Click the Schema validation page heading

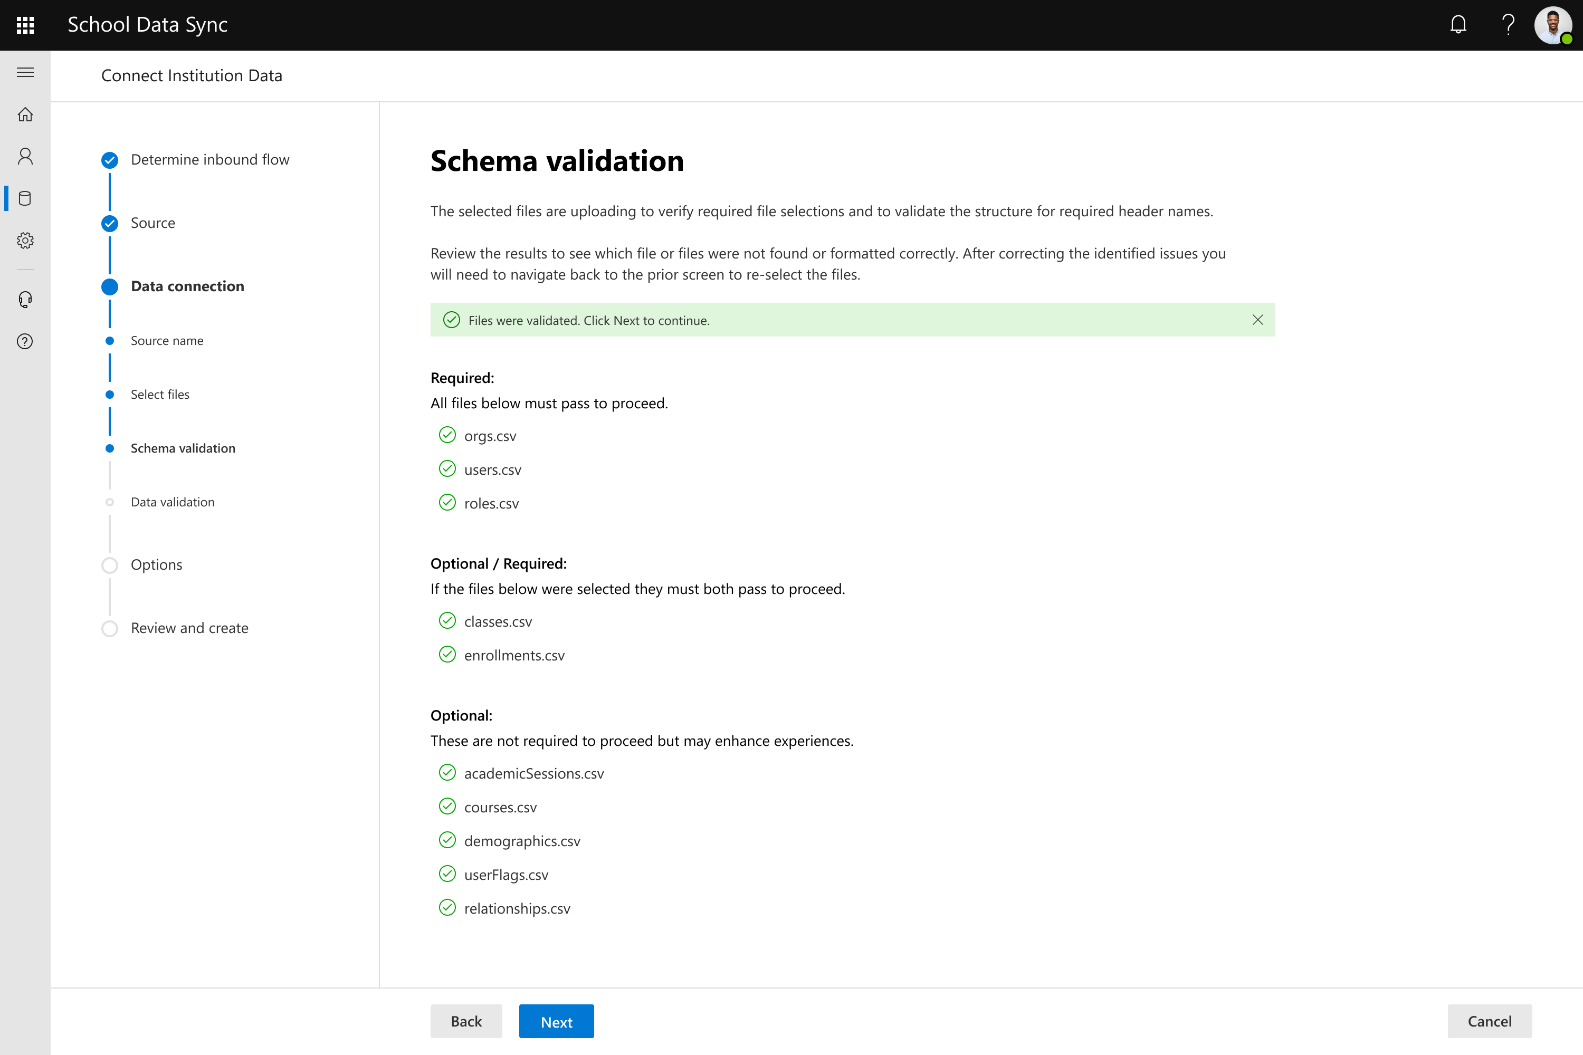tap(557, 161)
